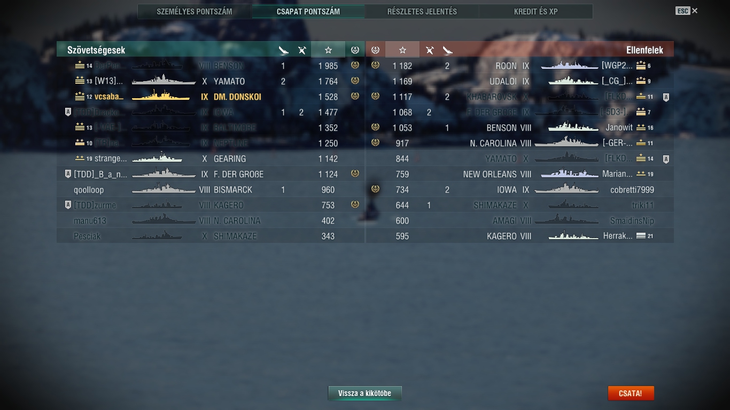Open the Személyes pontszám tab
Viewport: 730px width, 410px height.
195,11
